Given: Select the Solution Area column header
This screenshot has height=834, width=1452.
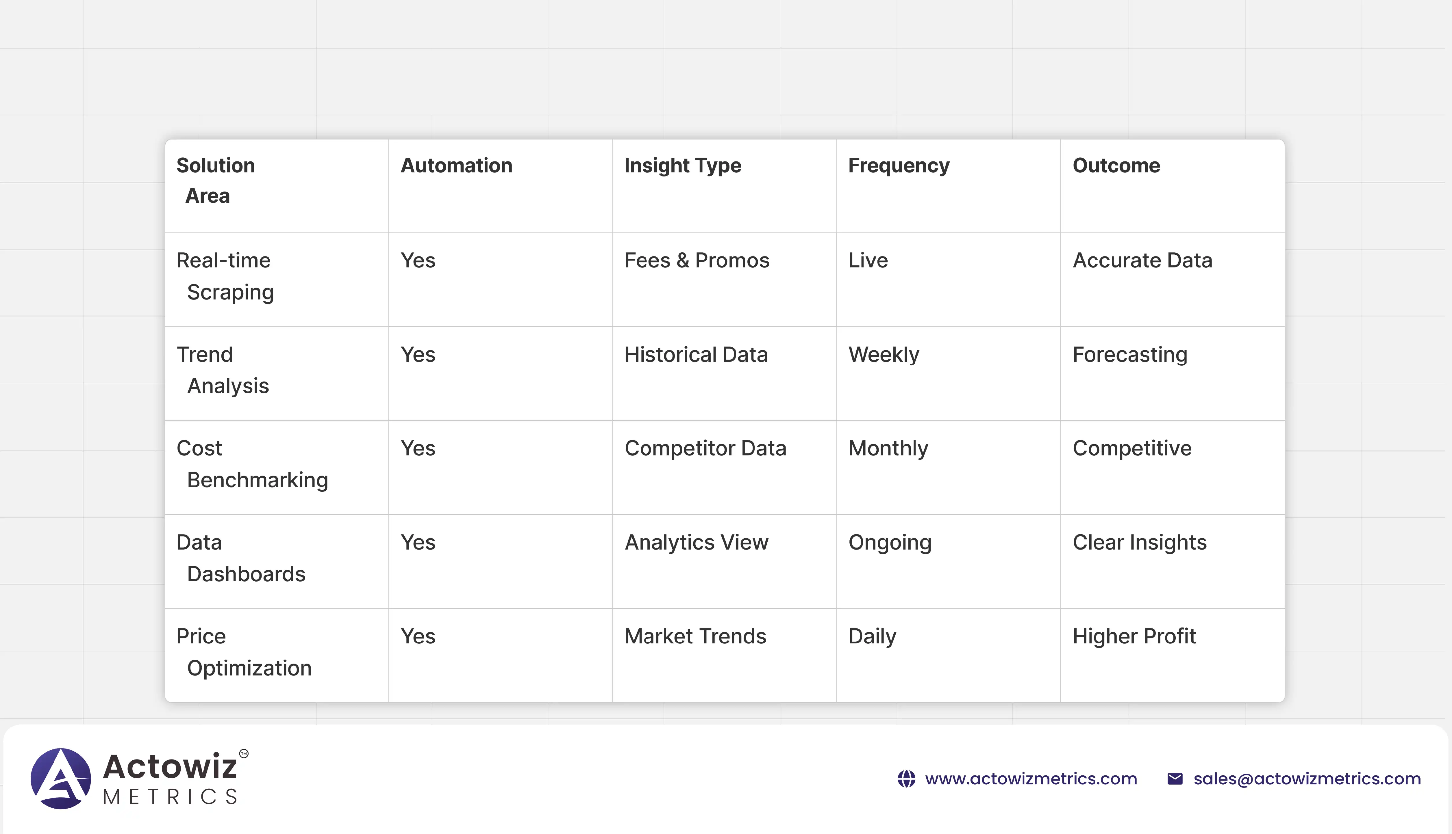Looking at the screenshot, I should pos(216,180).
